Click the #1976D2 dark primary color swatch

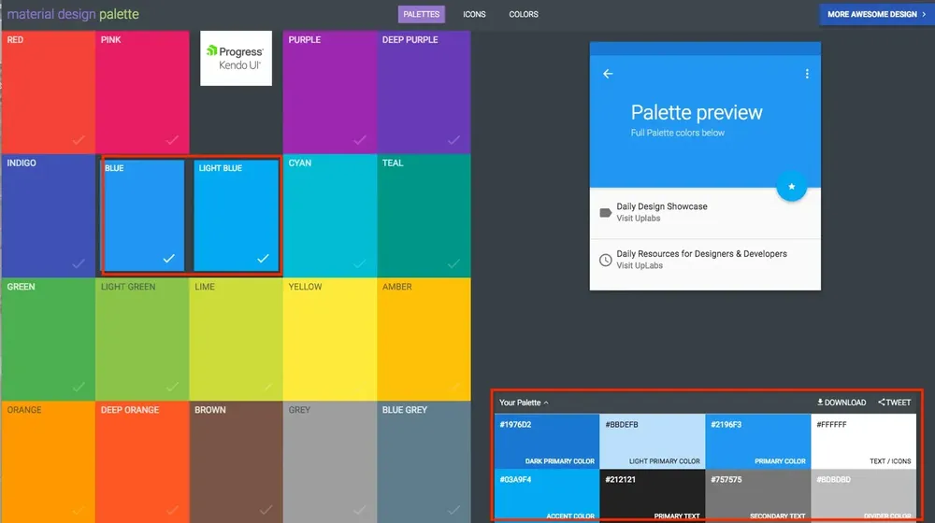pyautogui.click(x=547, y=442)
